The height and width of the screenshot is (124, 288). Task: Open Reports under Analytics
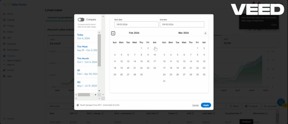[x=11, y=65]
